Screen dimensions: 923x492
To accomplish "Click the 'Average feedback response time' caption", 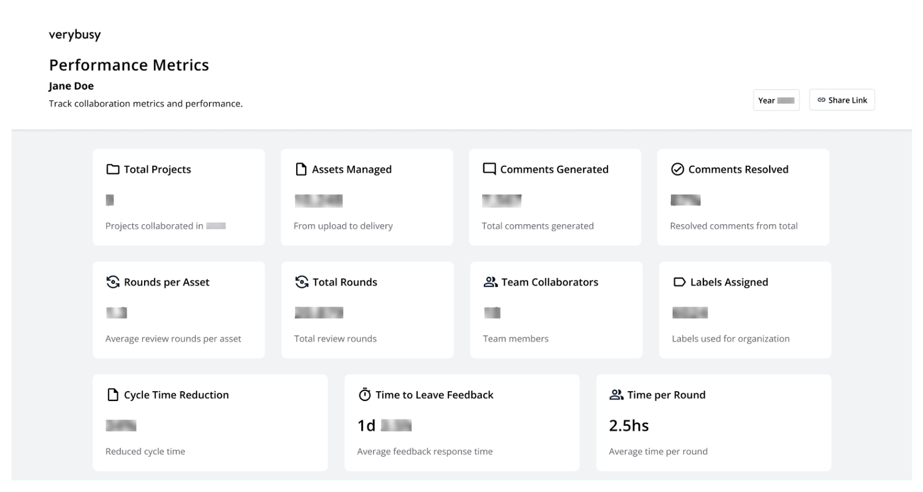I will pos(425,452).
